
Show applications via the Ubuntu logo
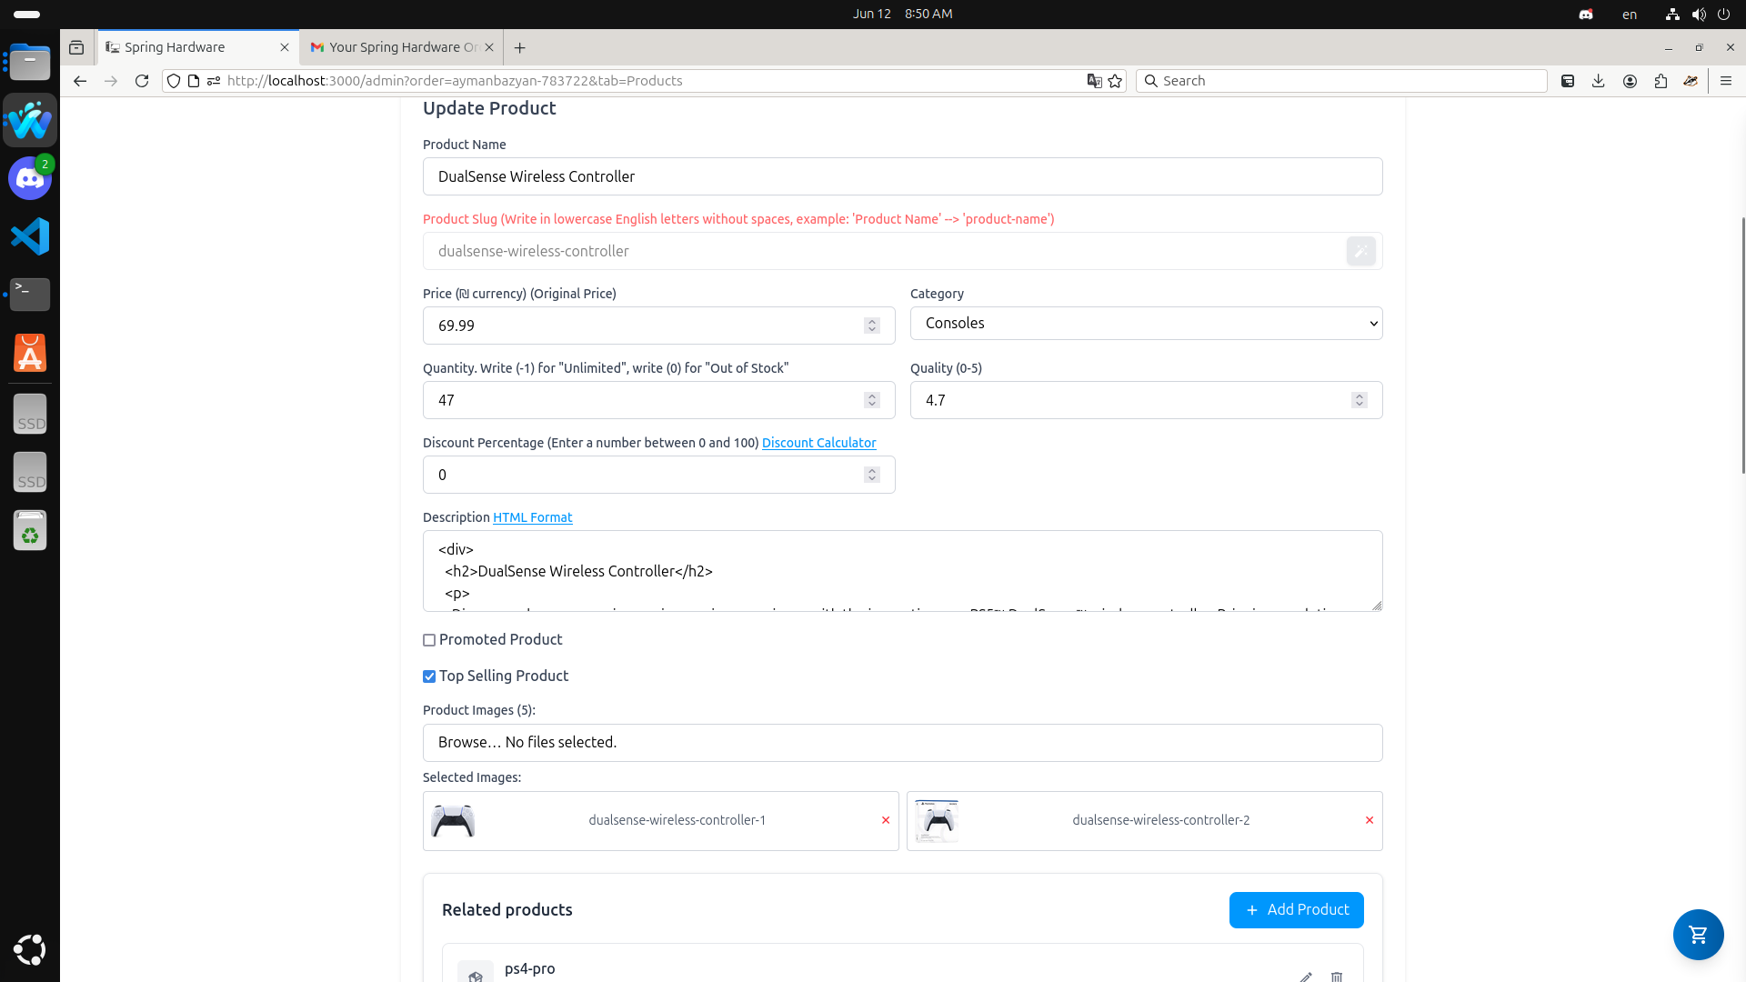click(x=30, y=949)
